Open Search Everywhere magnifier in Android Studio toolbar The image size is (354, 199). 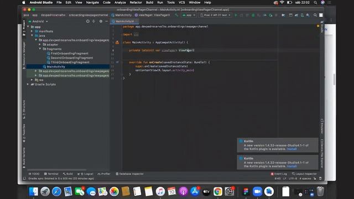pos(315,15)
